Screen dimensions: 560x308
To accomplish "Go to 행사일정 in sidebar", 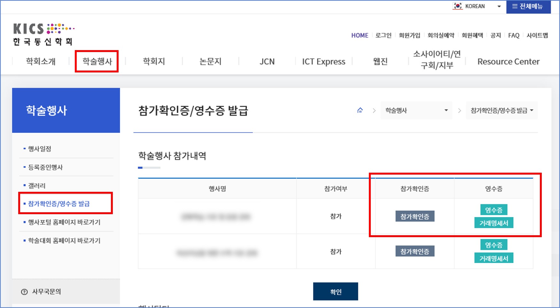I will pyautogui.click(x=40, y=149).
